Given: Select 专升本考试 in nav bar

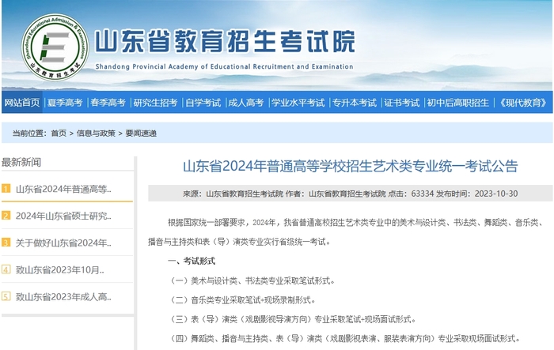Looking at the screenshot, I should 355,103.
